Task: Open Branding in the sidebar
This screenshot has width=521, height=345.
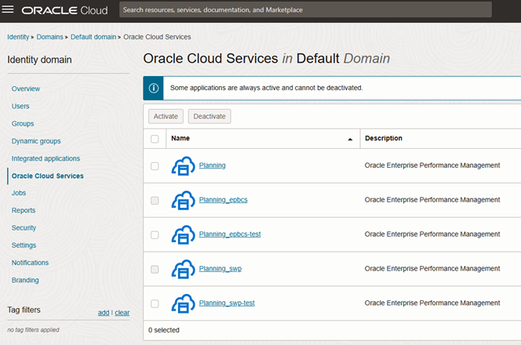Action: (25, 280)
